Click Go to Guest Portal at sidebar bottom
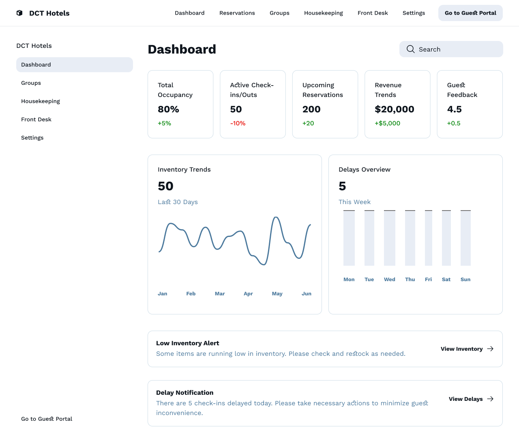 [x=47, y=419]
